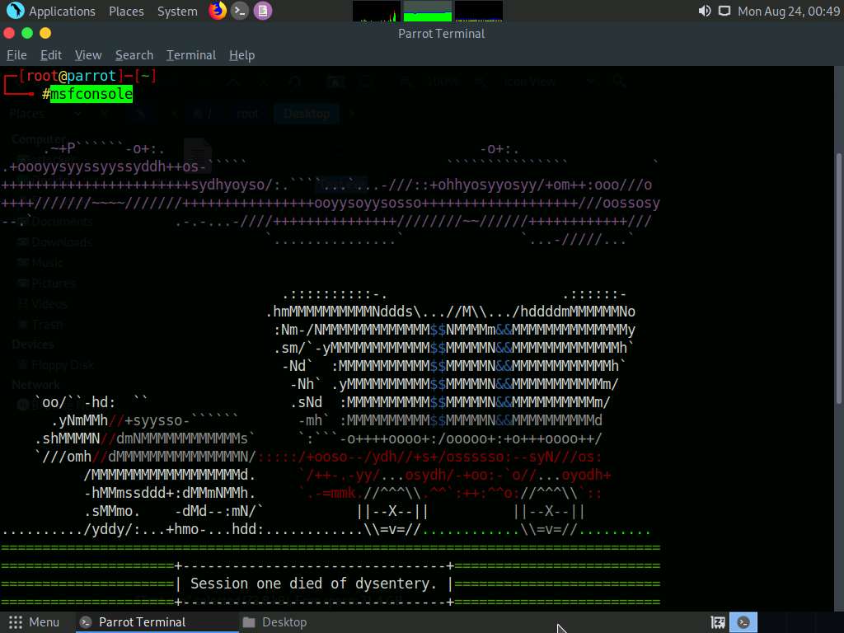The image size is (844, 633).
Task: Open the Parrot logo Applications icon
Action: pos(15,11)
